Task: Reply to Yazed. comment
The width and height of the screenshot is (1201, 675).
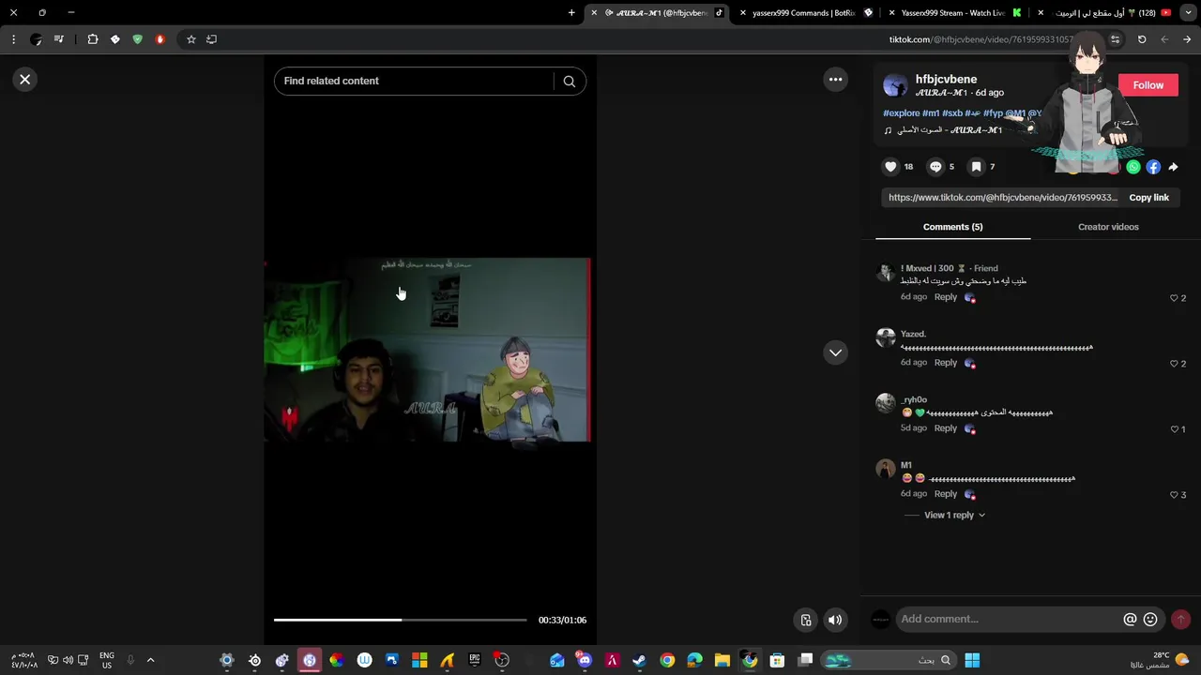Action: tap(945, 363)
